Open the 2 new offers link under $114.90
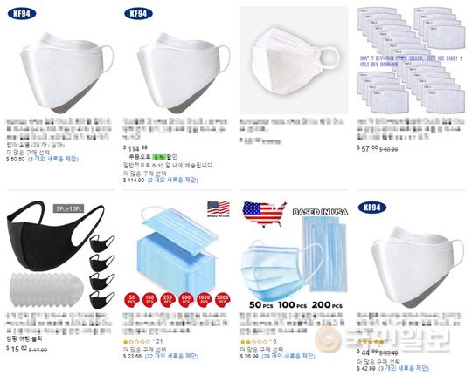The image size is (472, 375). [x=172, y=180]
